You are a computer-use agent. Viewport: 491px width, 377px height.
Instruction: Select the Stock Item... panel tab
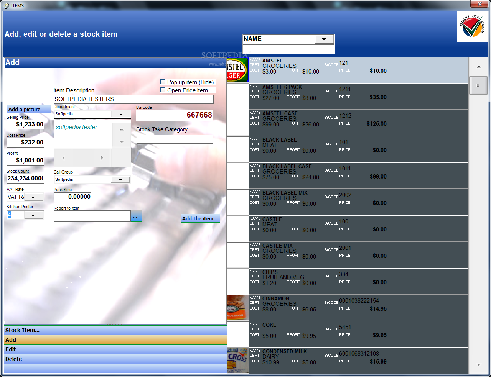point(115,330)
